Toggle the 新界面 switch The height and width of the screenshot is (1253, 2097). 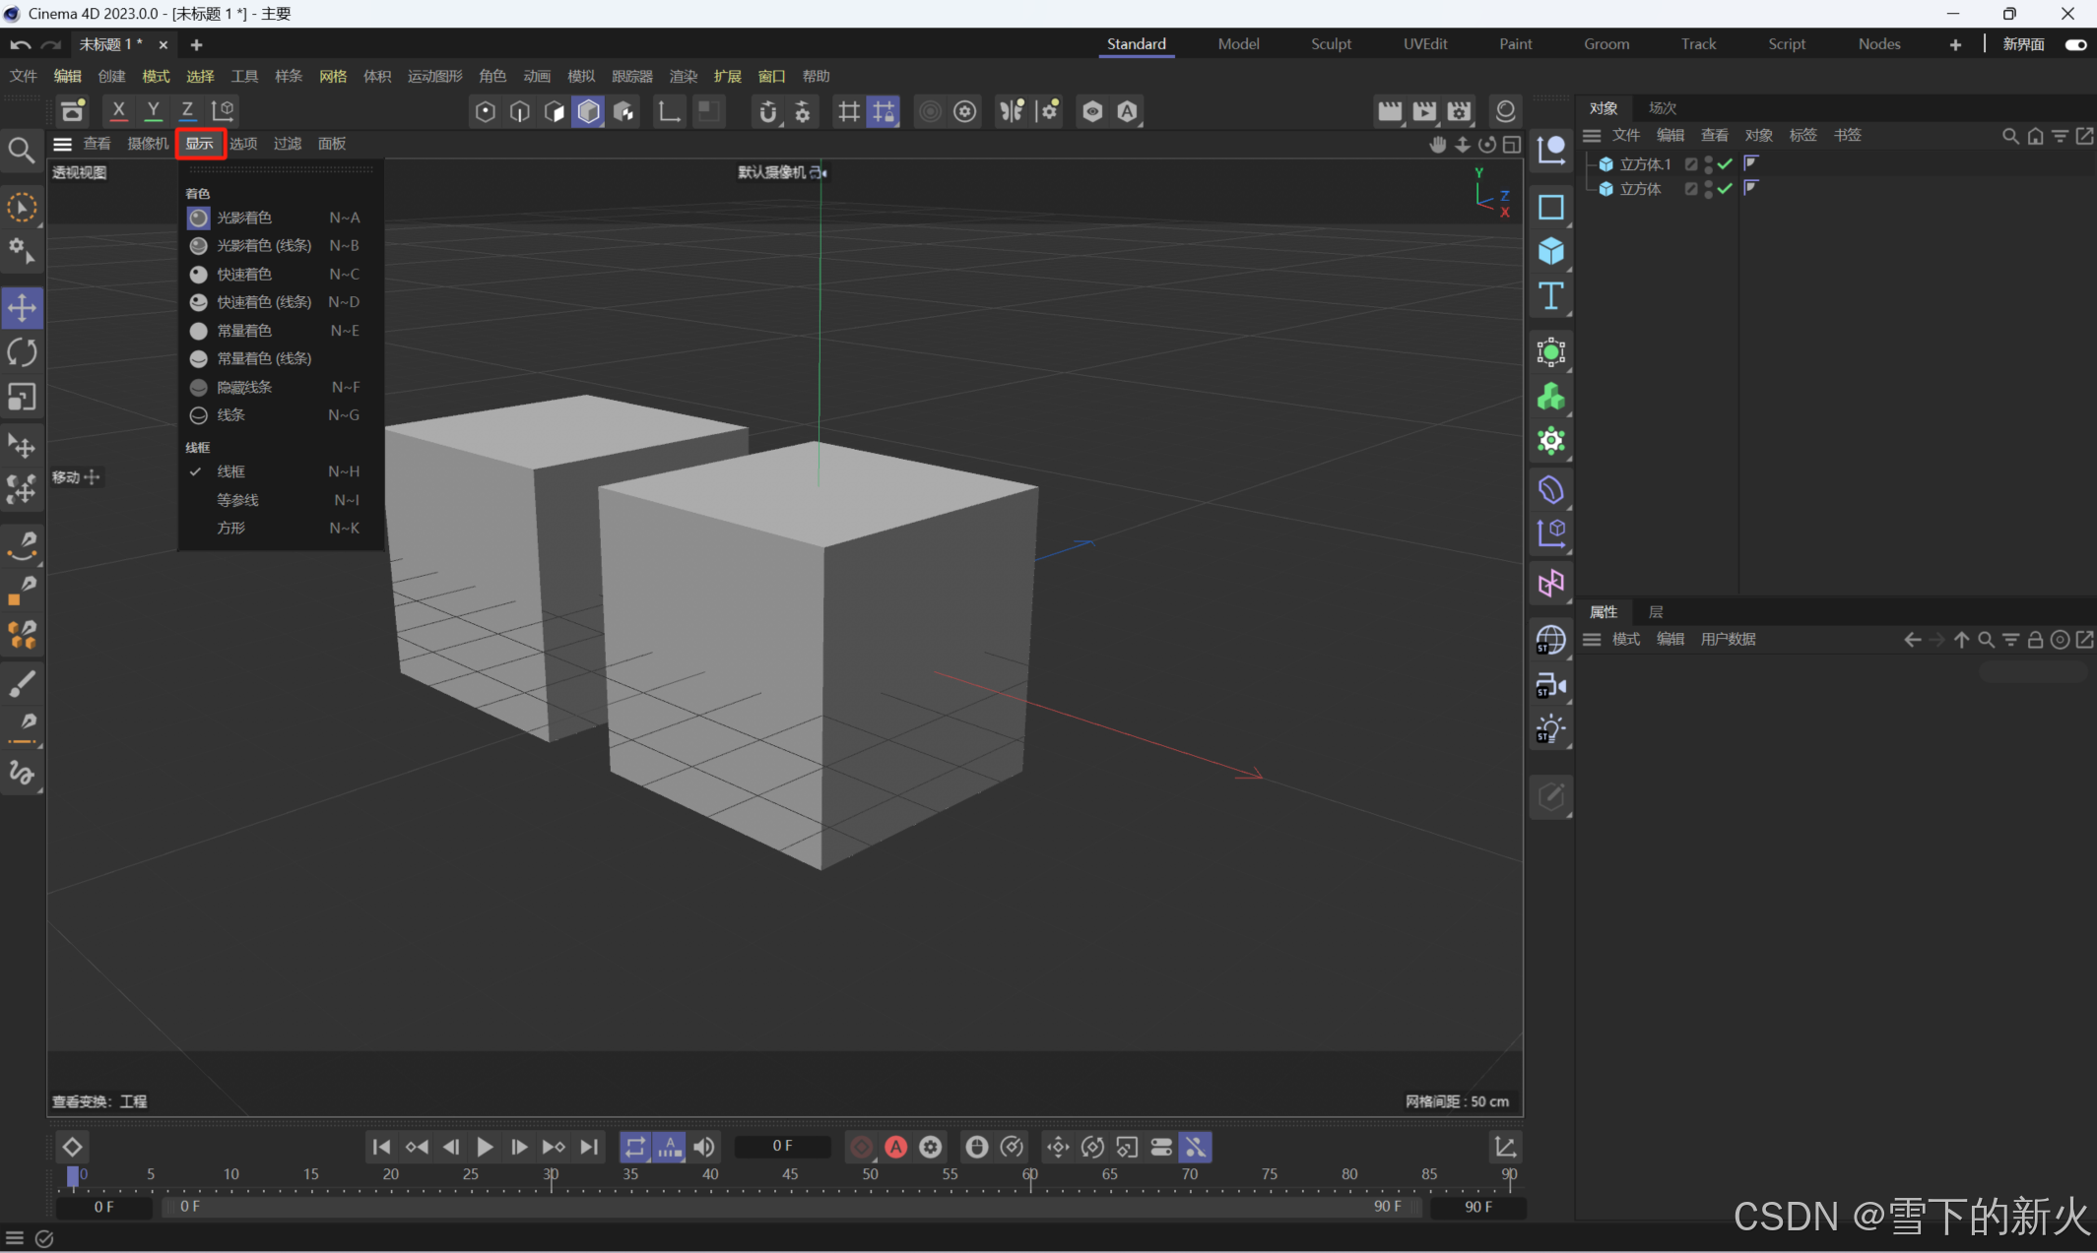click(x=2075, y=44)
